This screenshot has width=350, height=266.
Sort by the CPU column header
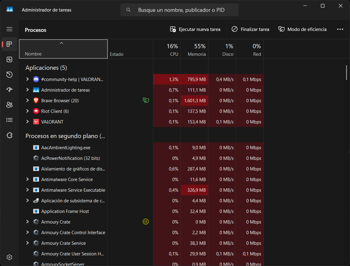coord(167,49)
